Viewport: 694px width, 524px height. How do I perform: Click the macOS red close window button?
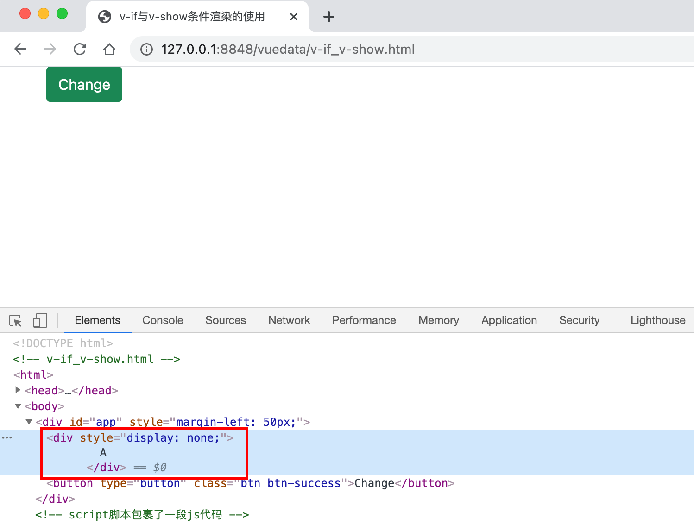25,14
